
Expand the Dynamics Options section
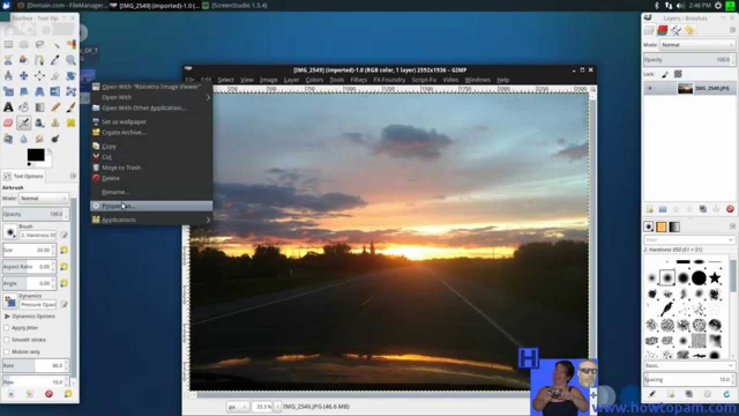coord(6,316)
